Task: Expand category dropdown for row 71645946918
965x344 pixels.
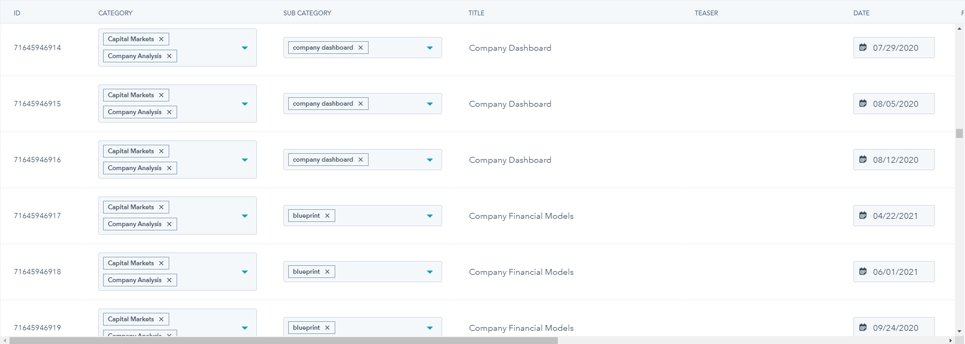Action: pyautogui.click(x=245, y=272)
